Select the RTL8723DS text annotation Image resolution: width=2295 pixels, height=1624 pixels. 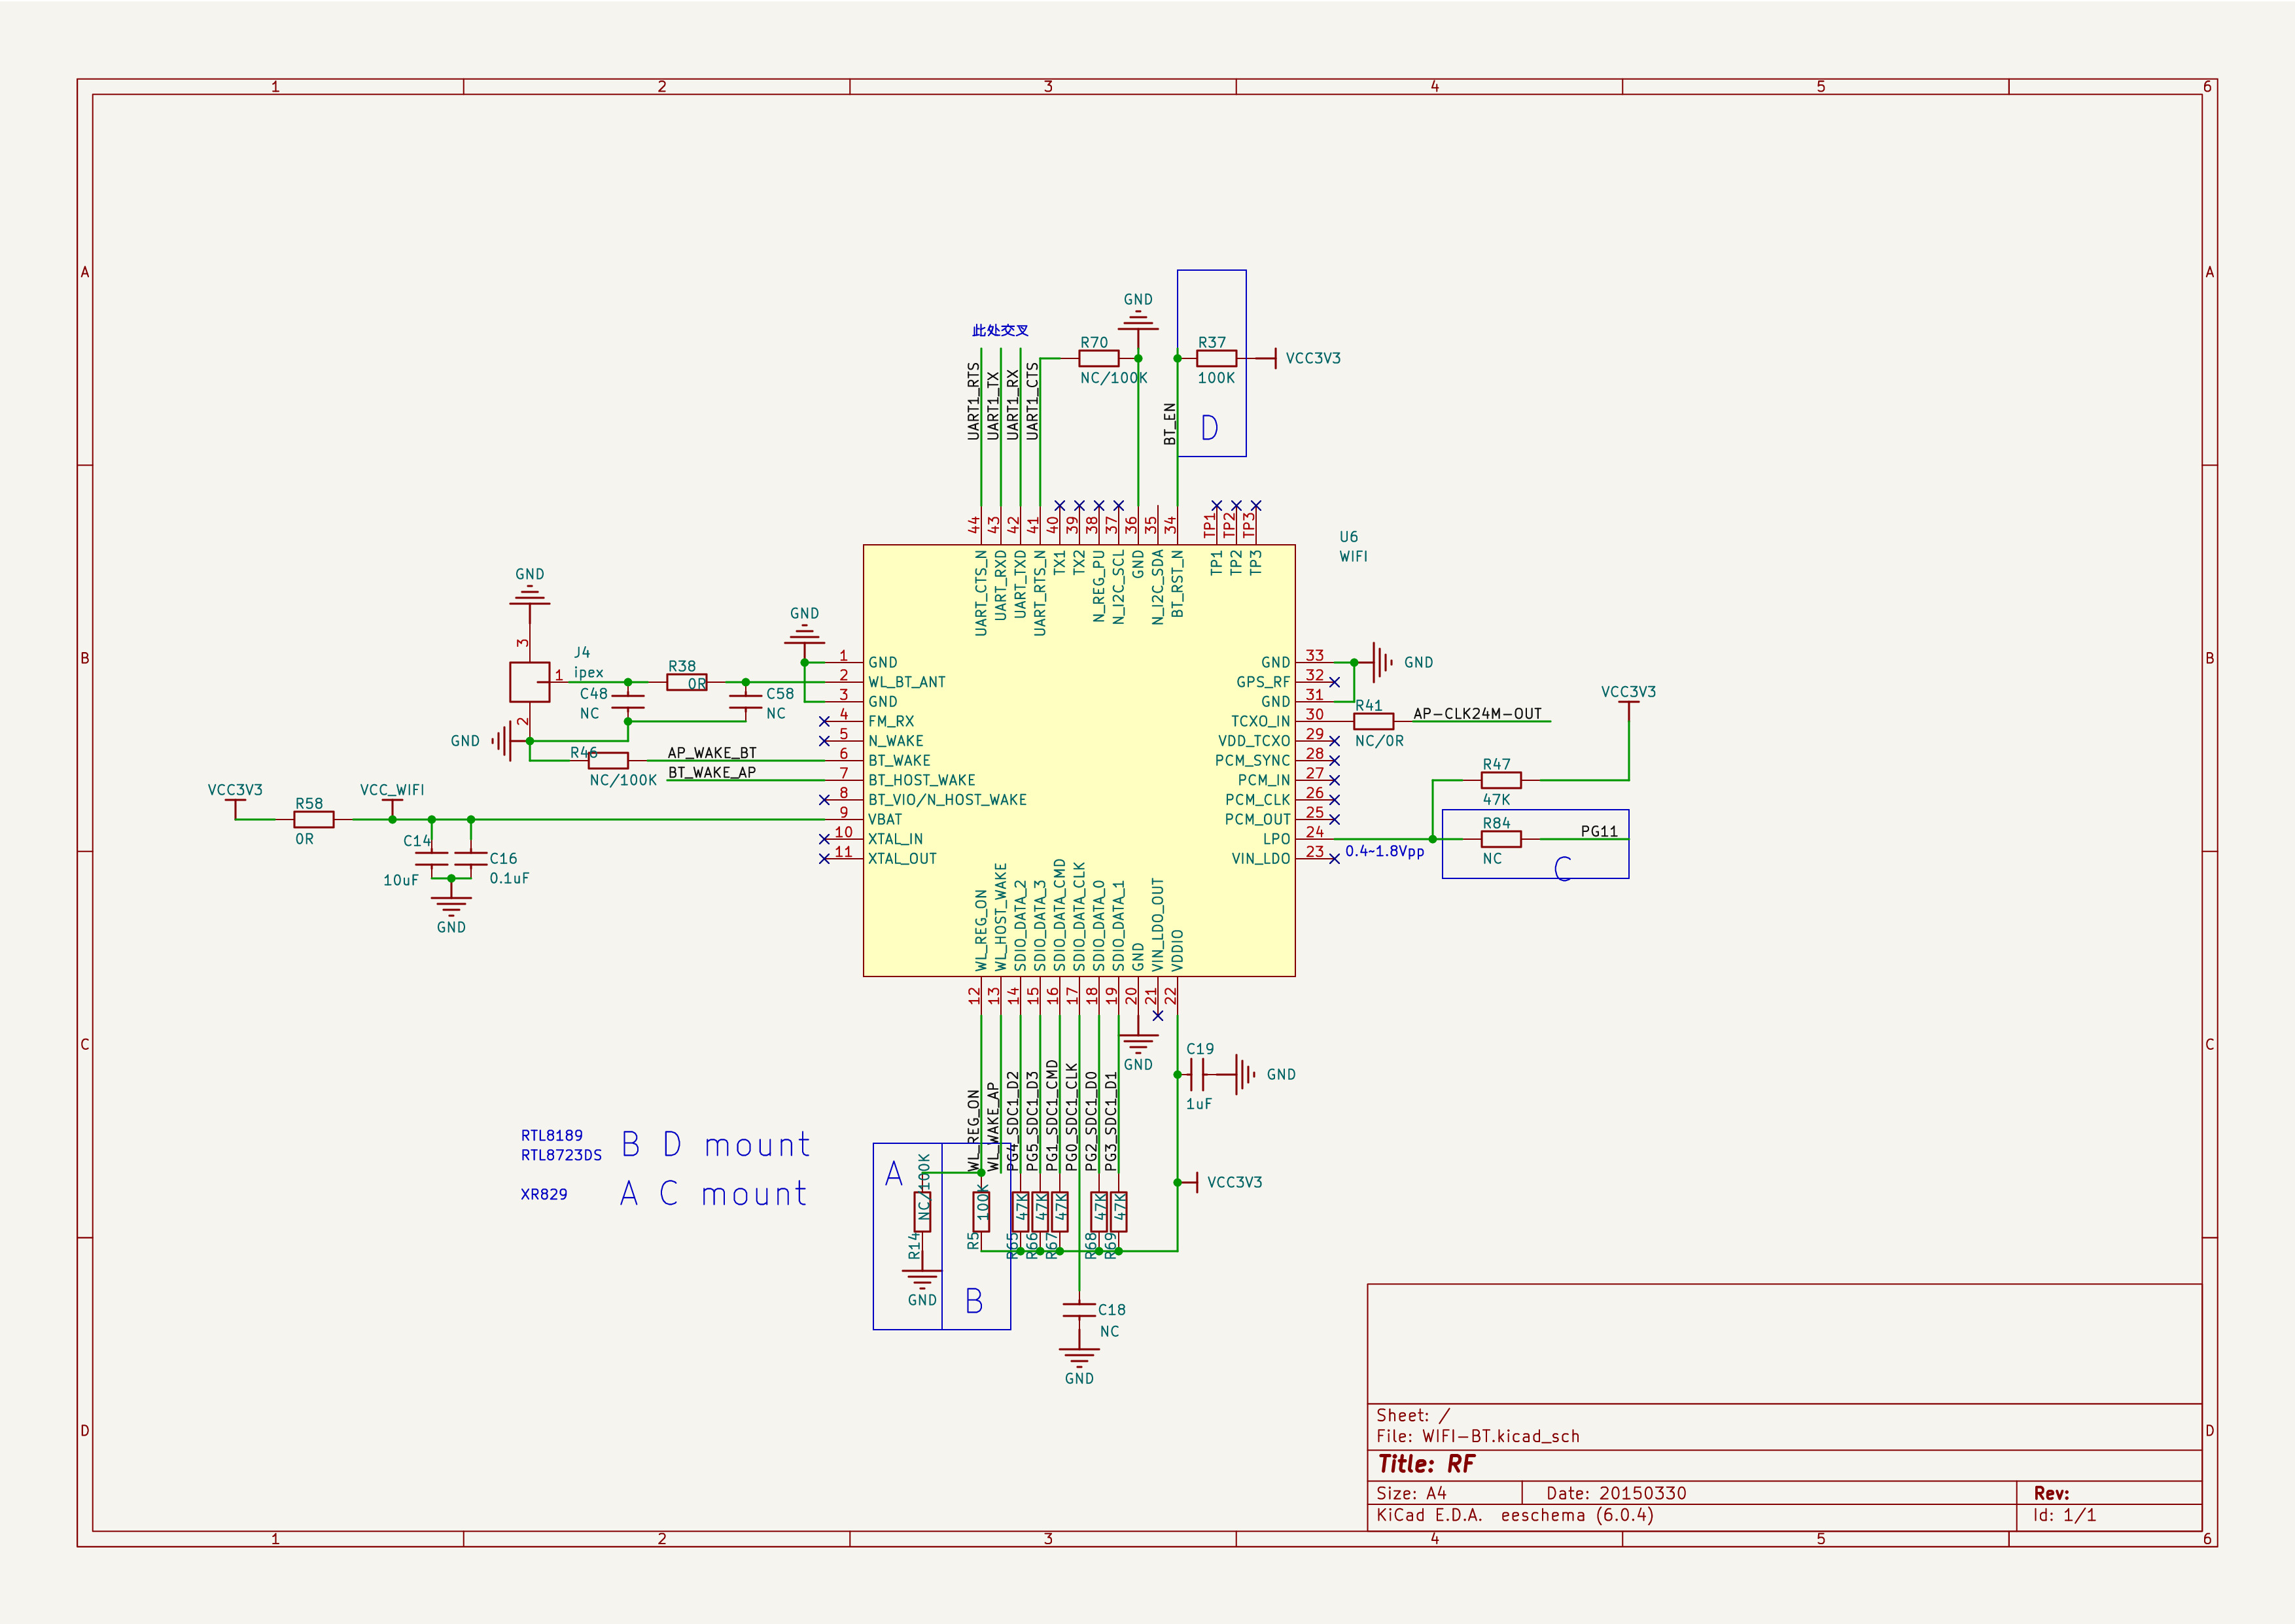click(561, 1155)
